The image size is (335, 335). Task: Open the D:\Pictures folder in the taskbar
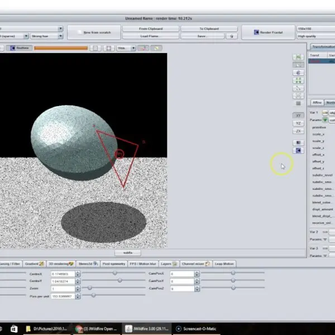pos(46,329)
